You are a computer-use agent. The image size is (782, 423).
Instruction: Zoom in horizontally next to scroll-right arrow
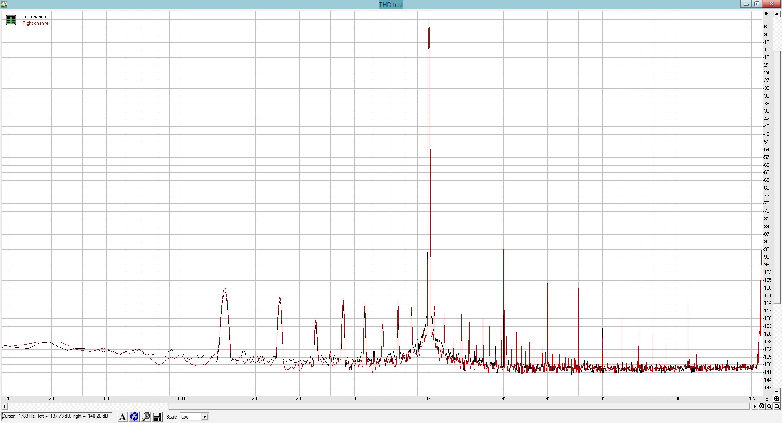[762, 406]
